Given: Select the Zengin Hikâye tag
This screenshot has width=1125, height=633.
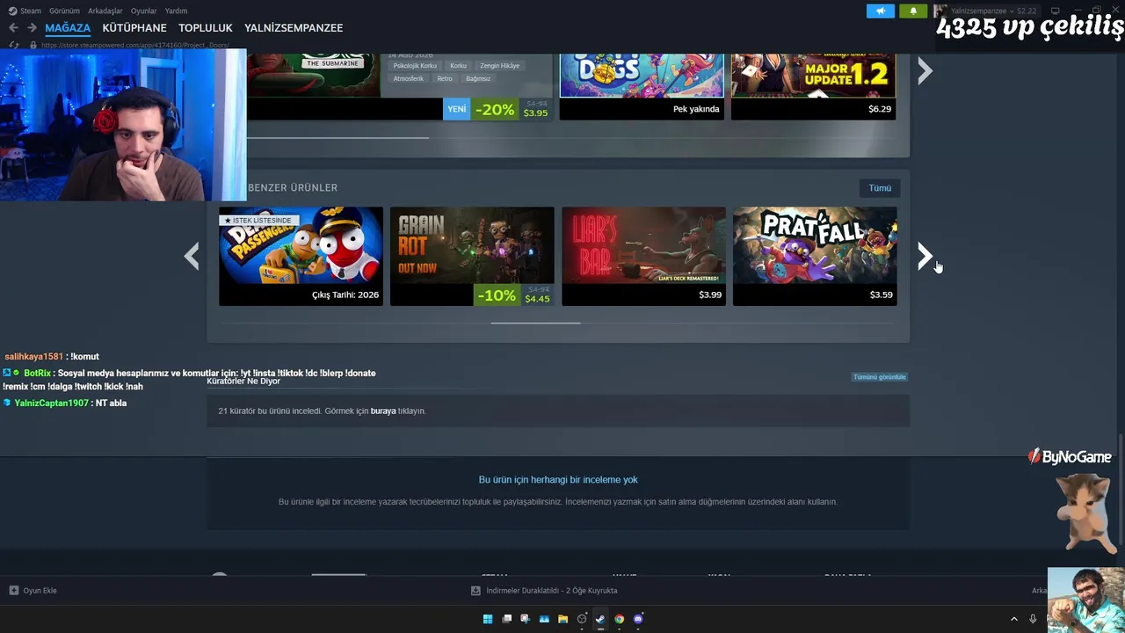Looking at the screenshot, I should coord(500,66).
